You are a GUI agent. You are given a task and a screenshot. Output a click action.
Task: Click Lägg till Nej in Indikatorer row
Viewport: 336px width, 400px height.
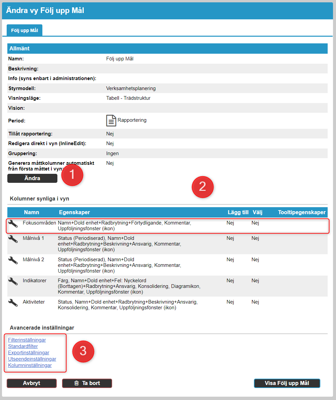coord(230,280)
